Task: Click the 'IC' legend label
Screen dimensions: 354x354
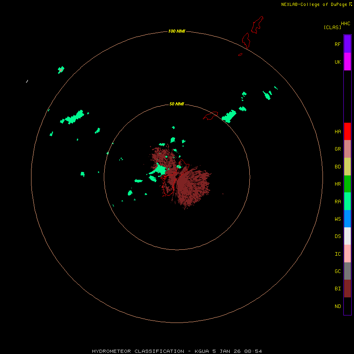Action: pyautogui.click(x=338, y=254)
